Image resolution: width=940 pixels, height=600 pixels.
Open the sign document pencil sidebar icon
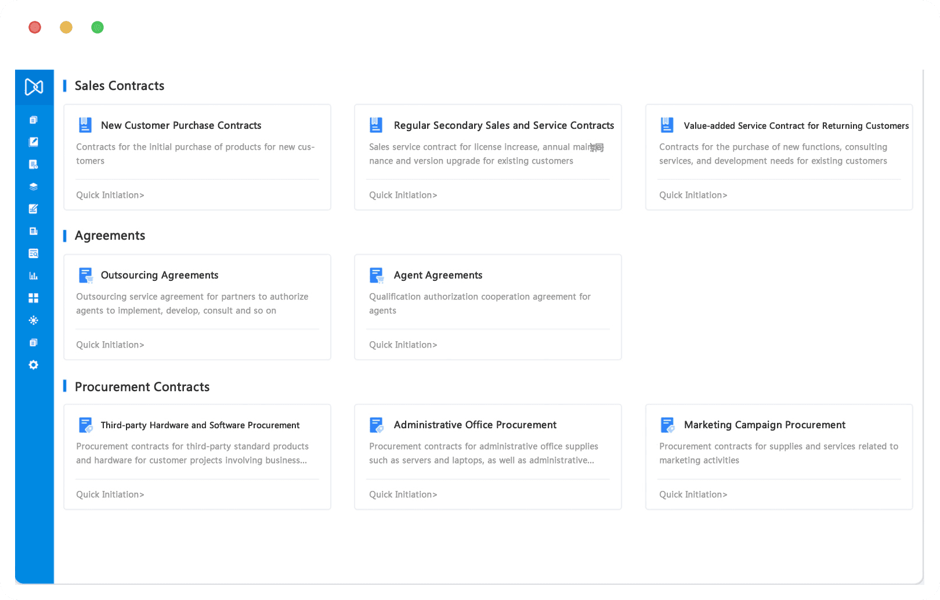click(34, 209)
